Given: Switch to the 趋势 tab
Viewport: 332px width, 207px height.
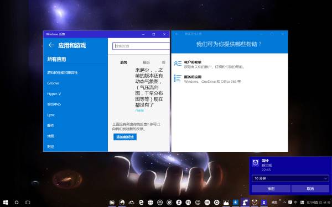Looking at the screenshot, I should (123, 62).
